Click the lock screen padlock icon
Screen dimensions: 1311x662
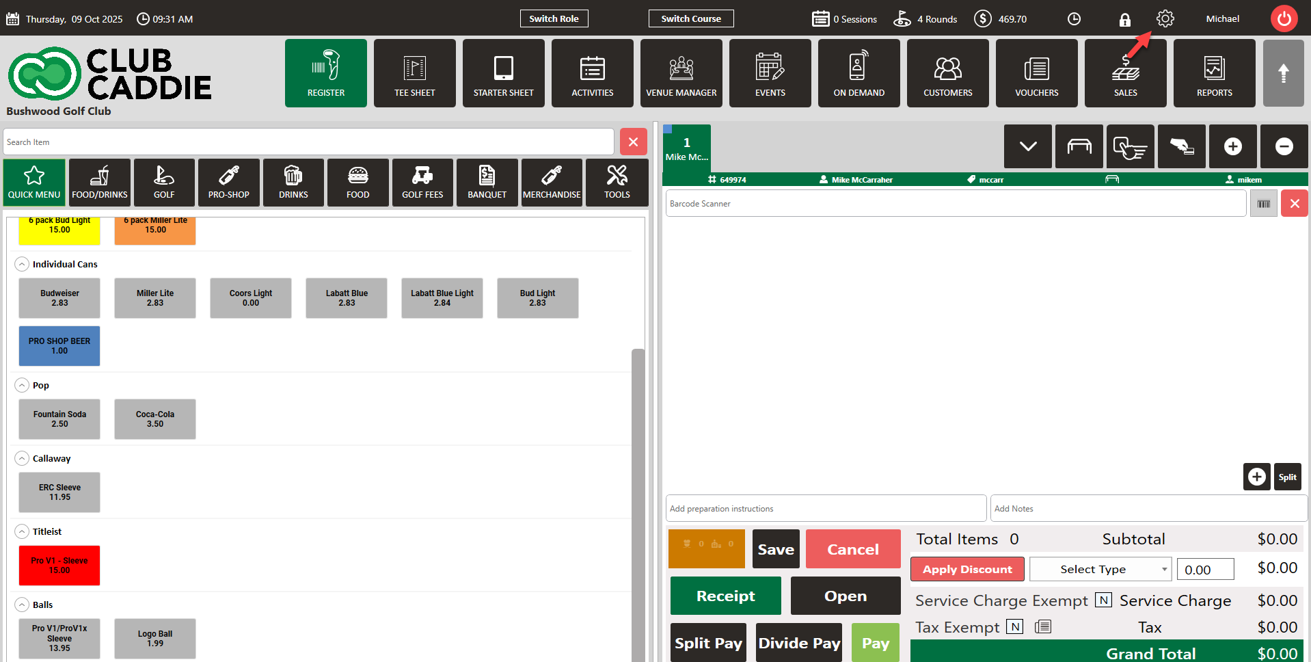click(x=1124, y=19)
